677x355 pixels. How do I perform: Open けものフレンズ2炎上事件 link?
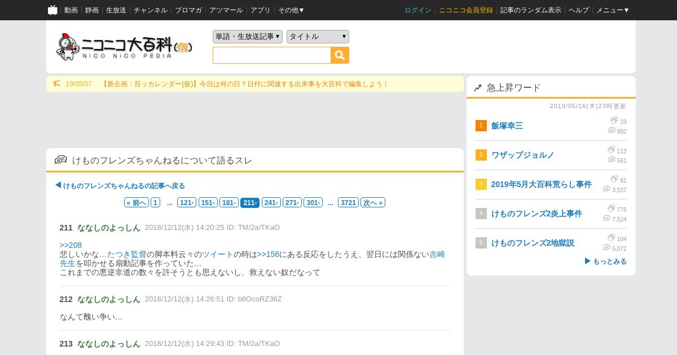click(537, 214)
